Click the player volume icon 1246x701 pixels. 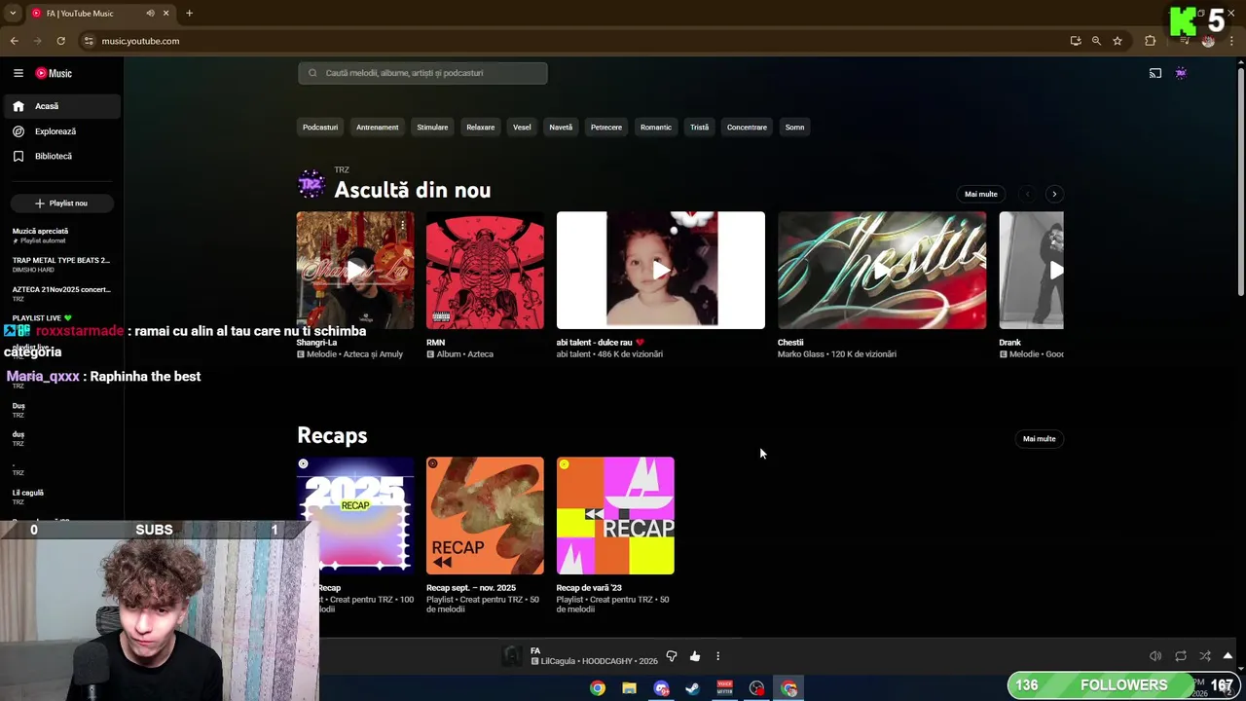(x=1155, y=656)
